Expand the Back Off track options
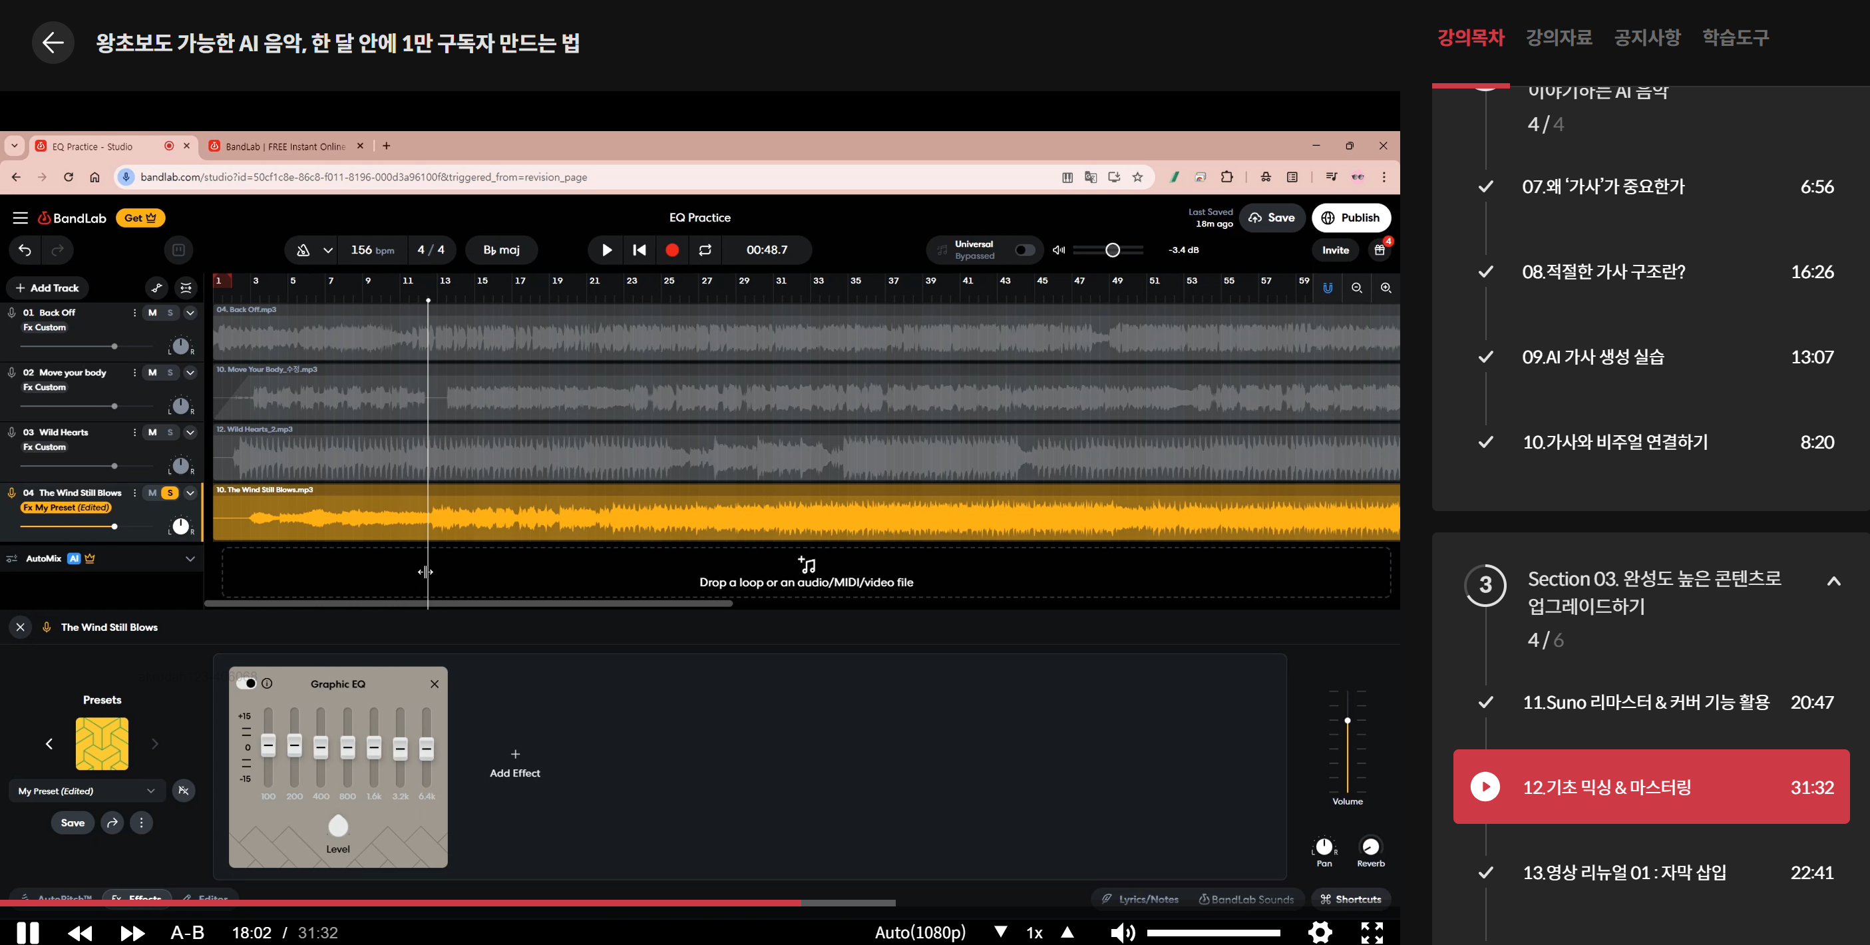 [190, 313]
